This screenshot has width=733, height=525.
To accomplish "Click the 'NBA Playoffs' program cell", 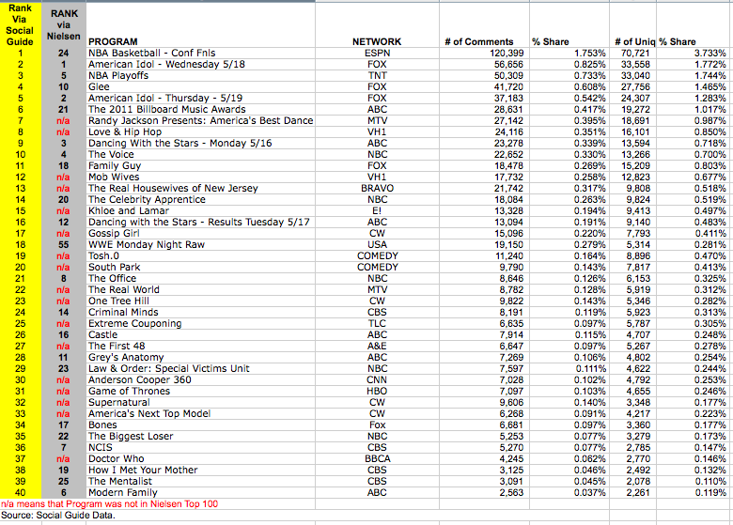I will pos(200,75).
